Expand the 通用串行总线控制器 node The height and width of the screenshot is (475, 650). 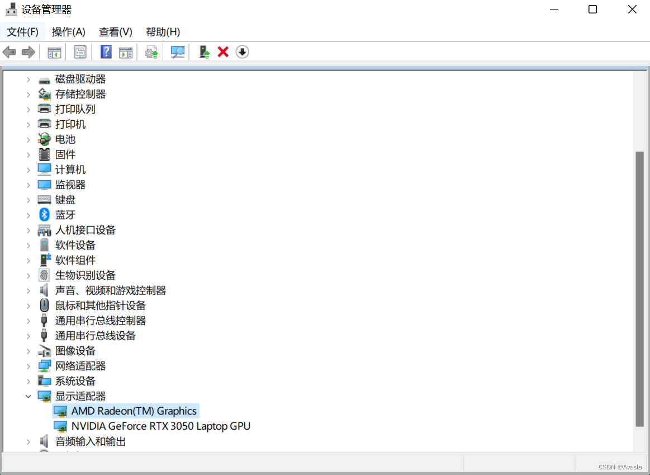click(28, 321)
